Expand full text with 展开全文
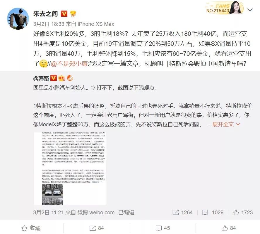The height and width of the screenshot is (234, 260). click(x=223, y=124)
